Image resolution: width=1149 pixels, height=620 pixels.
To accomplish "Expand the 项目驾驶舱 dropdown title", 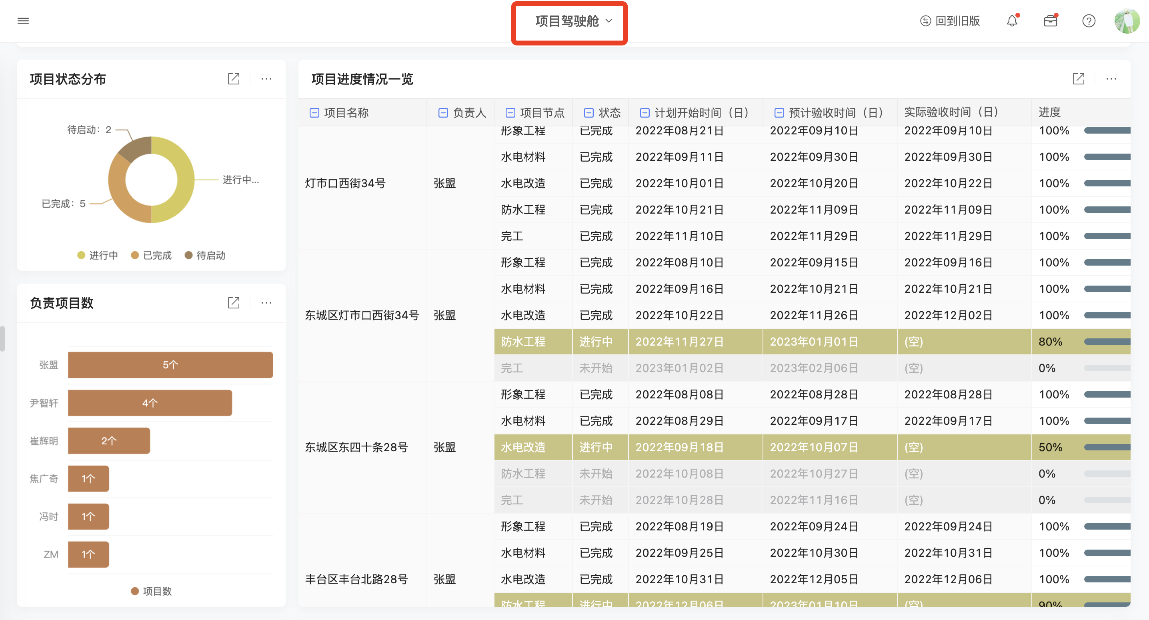I will tap(574, 21).
